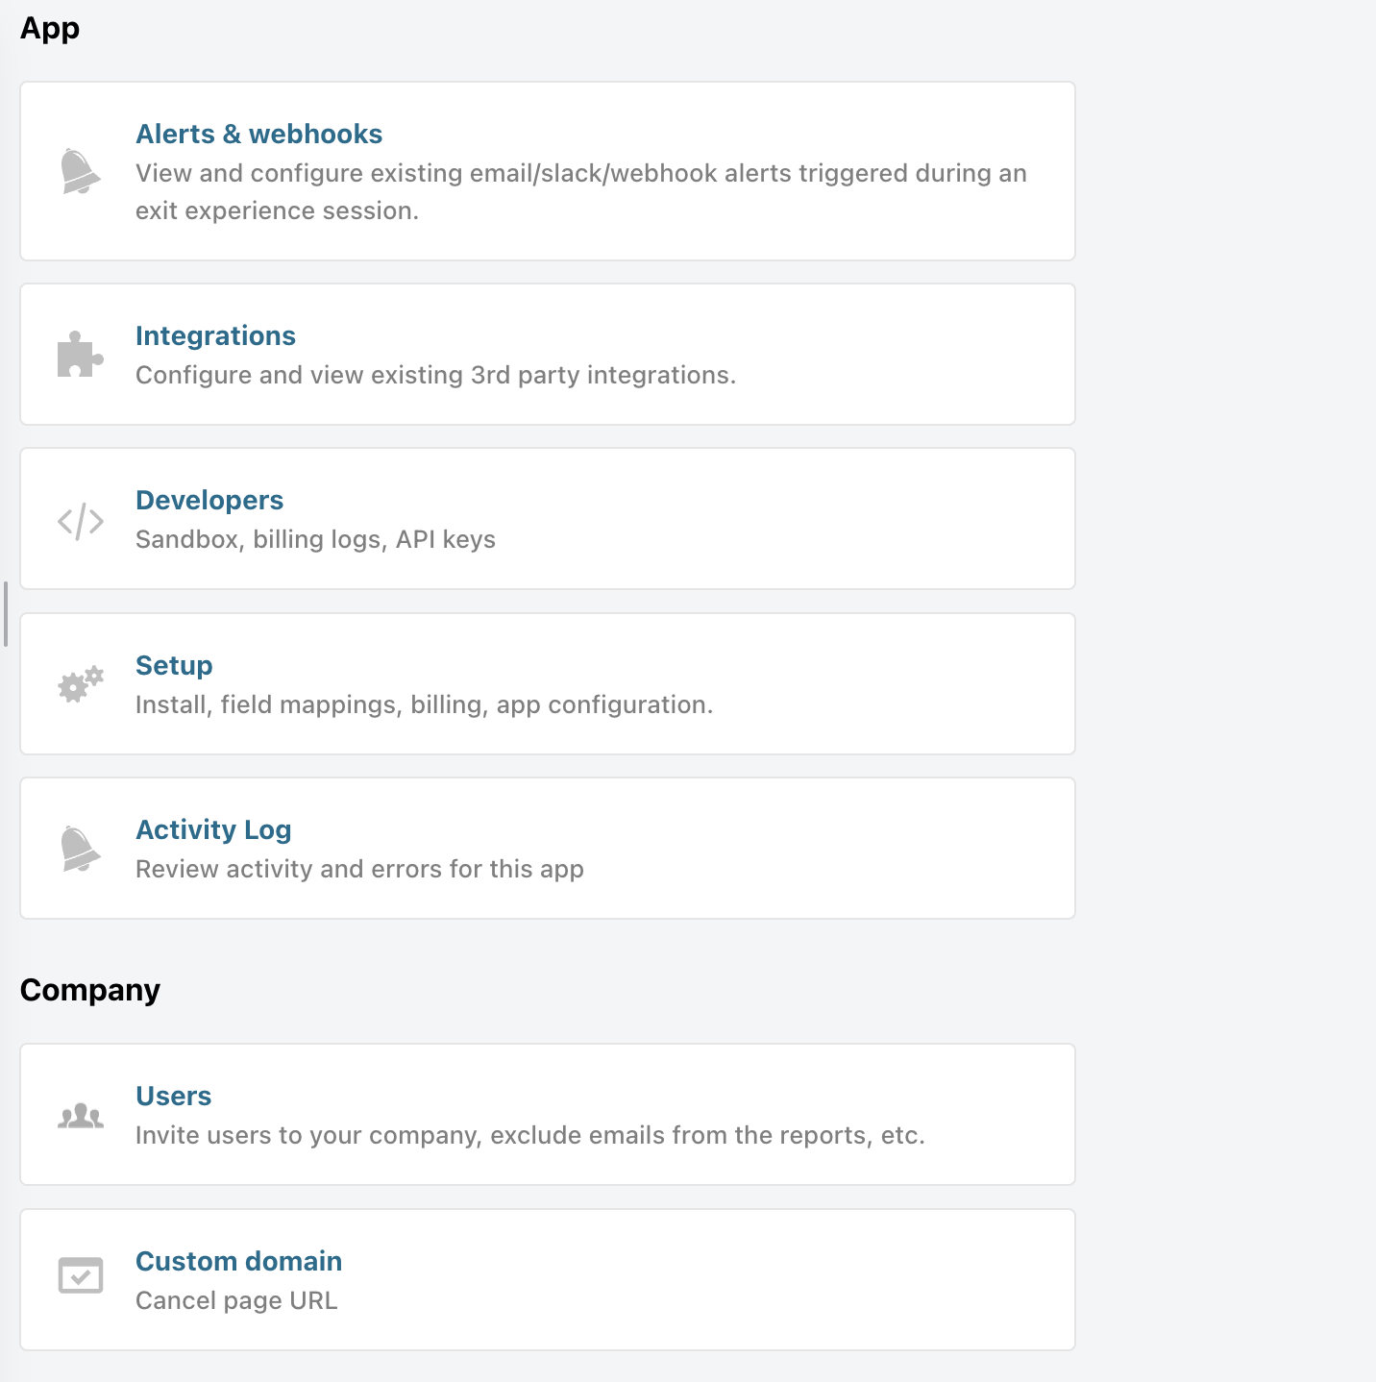Click the browser window Custom domain icon
This screenshot has width=1376, height=1382.
(81, 1276)
